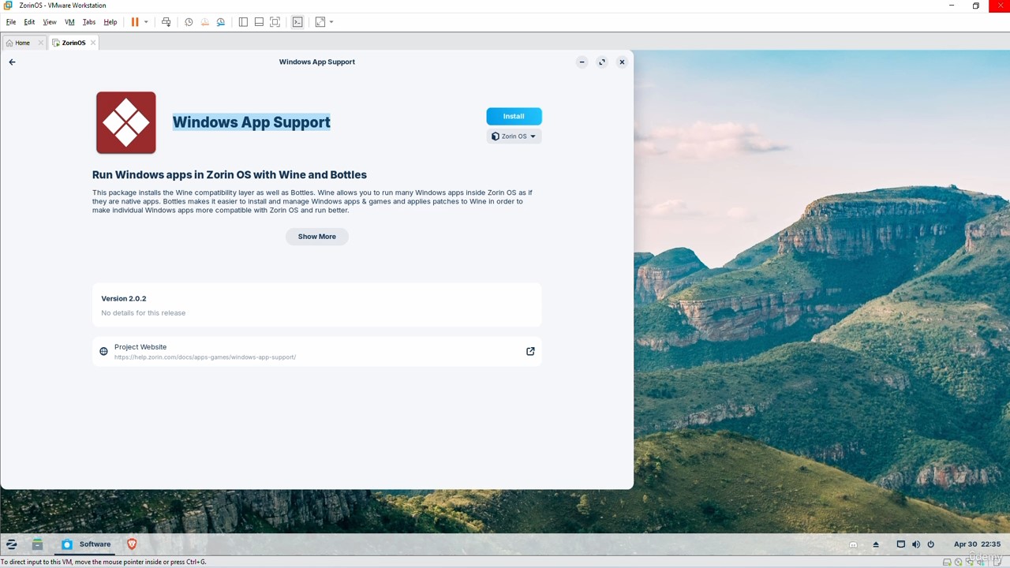This screenshot has width=1010, height=568.
Task: Click 'No details for this release' text
Action: pyautogui.click(x=144, y=313)
